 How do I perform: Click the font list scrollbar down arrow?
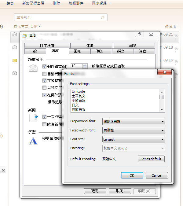[162, 110]
